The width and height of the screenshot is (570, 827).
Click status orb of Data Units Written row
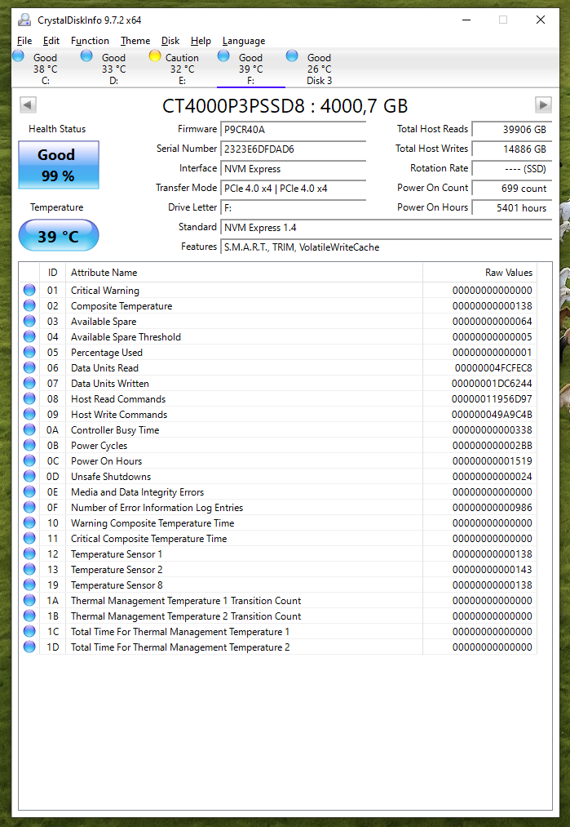tap(29, 383)
